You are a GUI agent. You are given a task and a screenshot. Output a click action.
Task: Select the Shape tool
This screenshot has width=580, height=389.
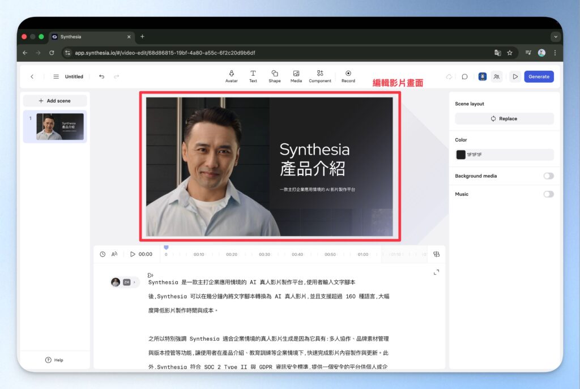(x=274, y=76)
